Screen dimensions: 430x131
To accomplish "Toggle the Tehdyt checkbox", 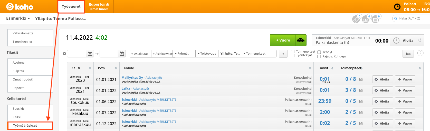I will 319,52.
